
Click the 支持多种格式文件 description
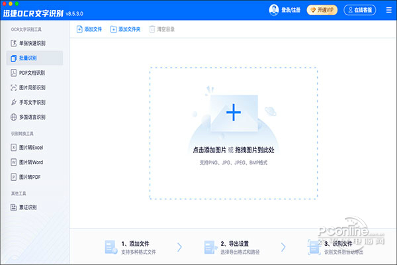coord(138,252)
